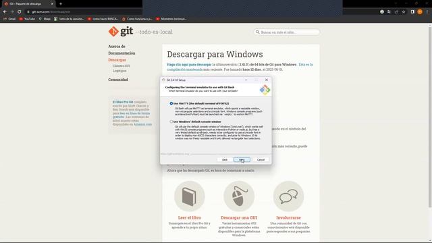Bookmark this page with the star icon
The width and height of the screenshot is (432, 243).
[404, 12]
